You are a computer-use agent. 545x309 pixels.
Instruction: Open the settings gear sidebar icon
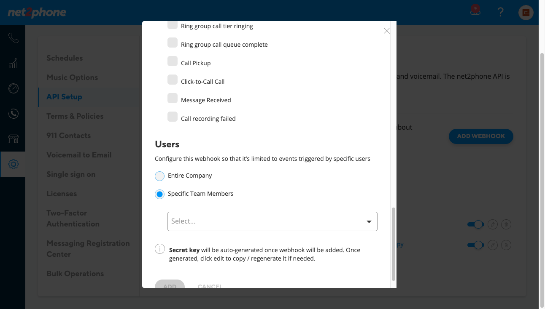click(13, 164)
